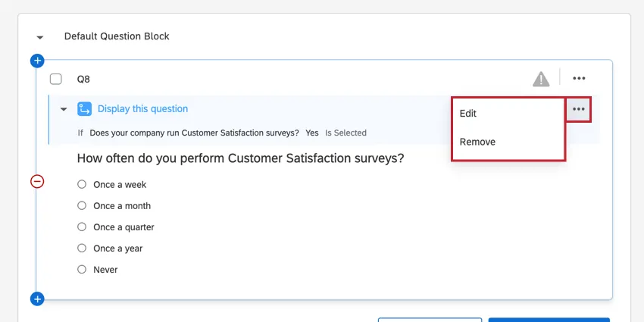
Task: Tick the Q8 question checkbox
Action: [x=56, y=79]
